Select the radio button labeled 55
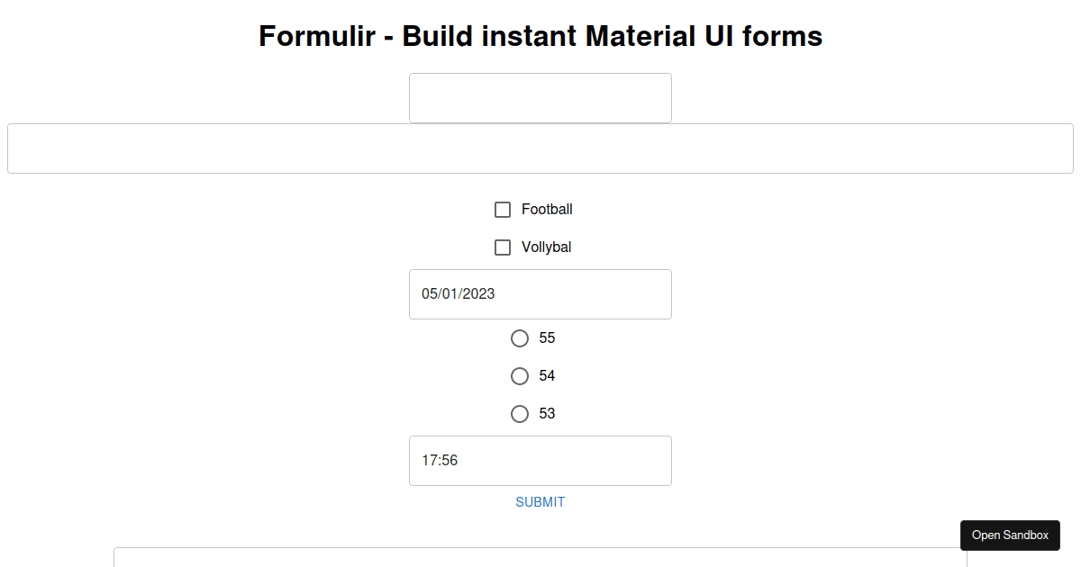Screen dimensions: 1081x567 tap(520, 338)
